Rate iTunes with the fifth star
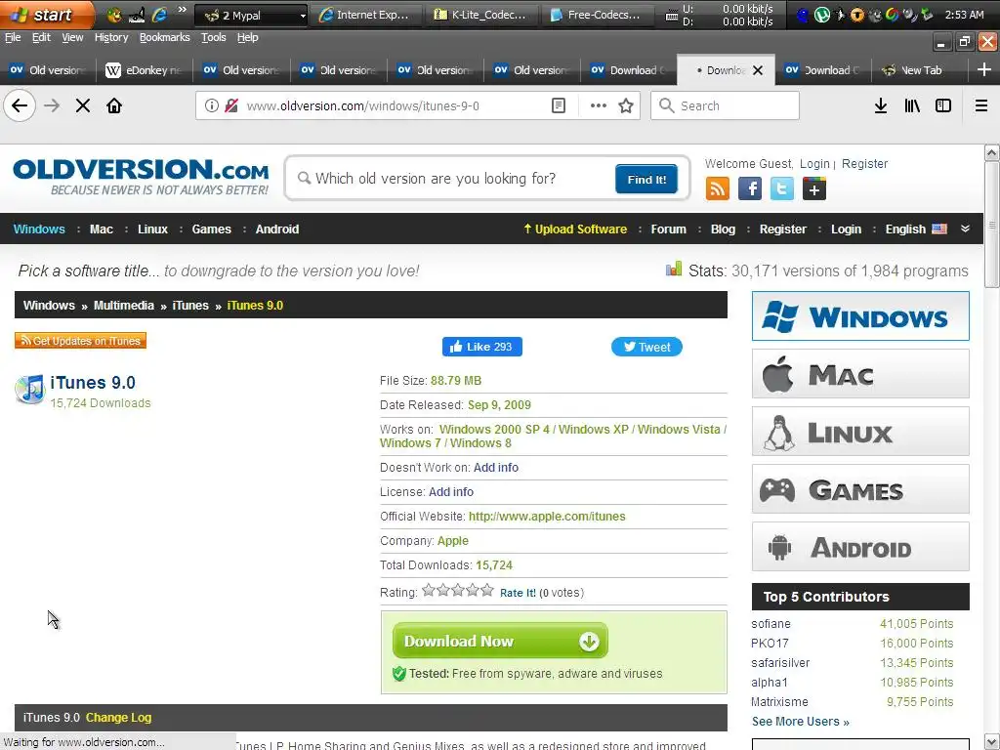The image size is (1000, 750). [487, 590]
